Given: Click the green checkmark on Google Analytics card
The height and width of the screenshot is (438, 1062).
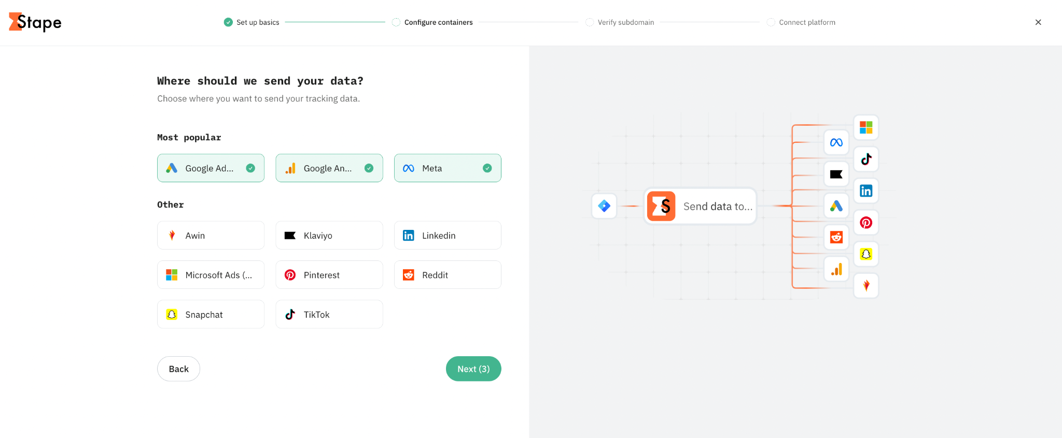Looking at the screenshot, I should pyautogui.click(x=369, y=168).
